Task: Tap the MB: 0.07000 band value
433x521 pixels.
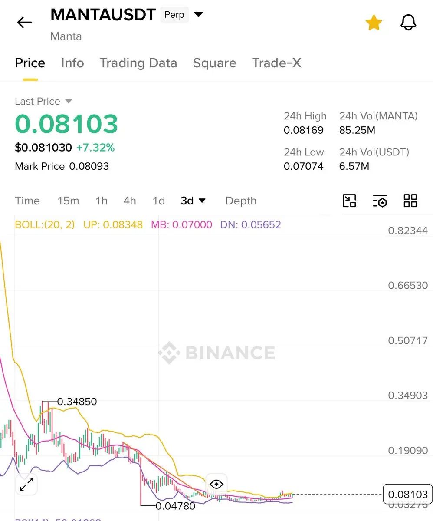Action: (181, 224)
